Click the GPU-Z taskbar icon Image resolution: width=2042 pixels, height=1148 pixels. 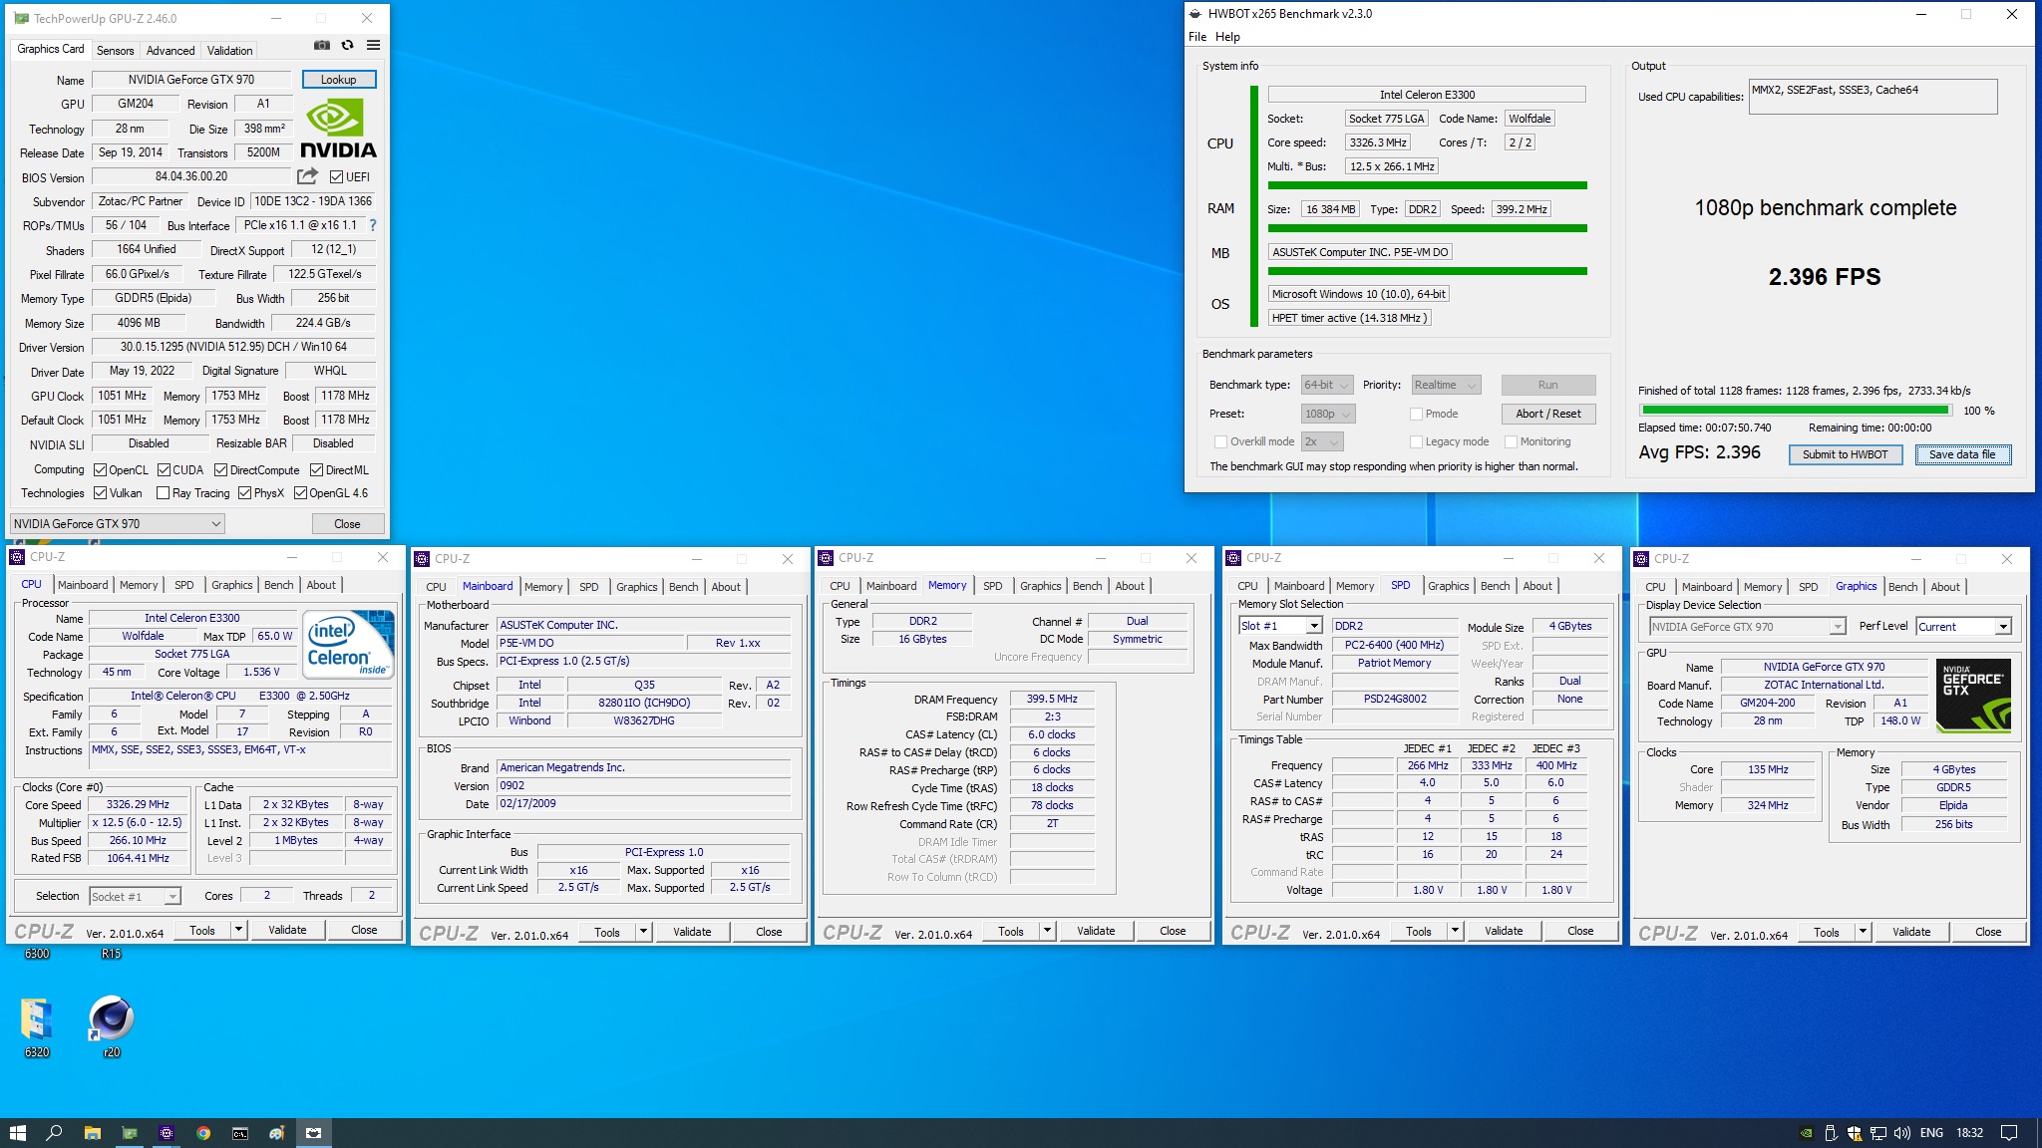[130, 1133]
